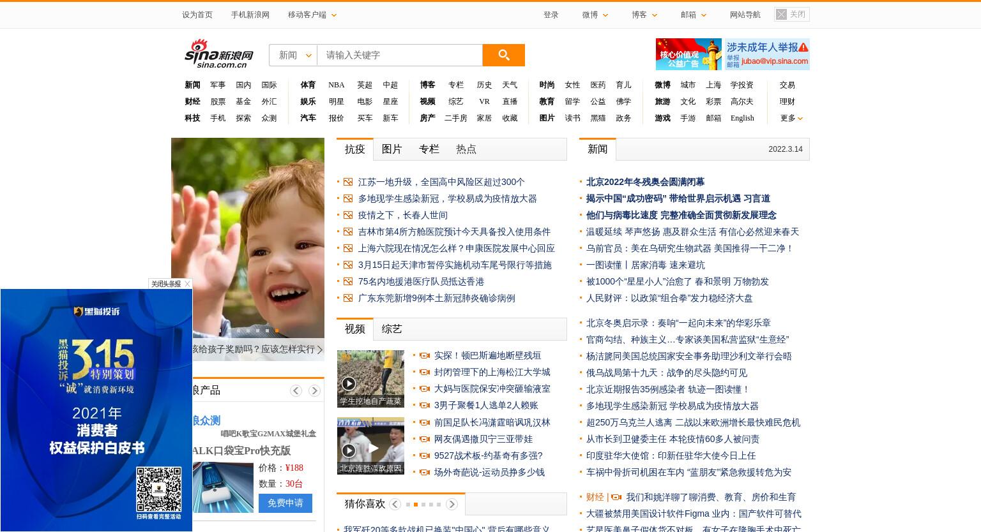Screen dimensions: 981x532
Task: Expand the 更多 navigation menu
Action: [791, 118]
